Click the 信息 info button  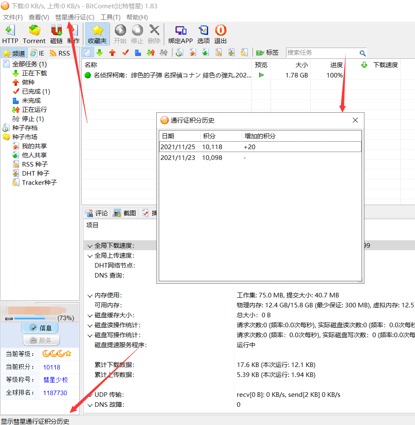[40, 328]
